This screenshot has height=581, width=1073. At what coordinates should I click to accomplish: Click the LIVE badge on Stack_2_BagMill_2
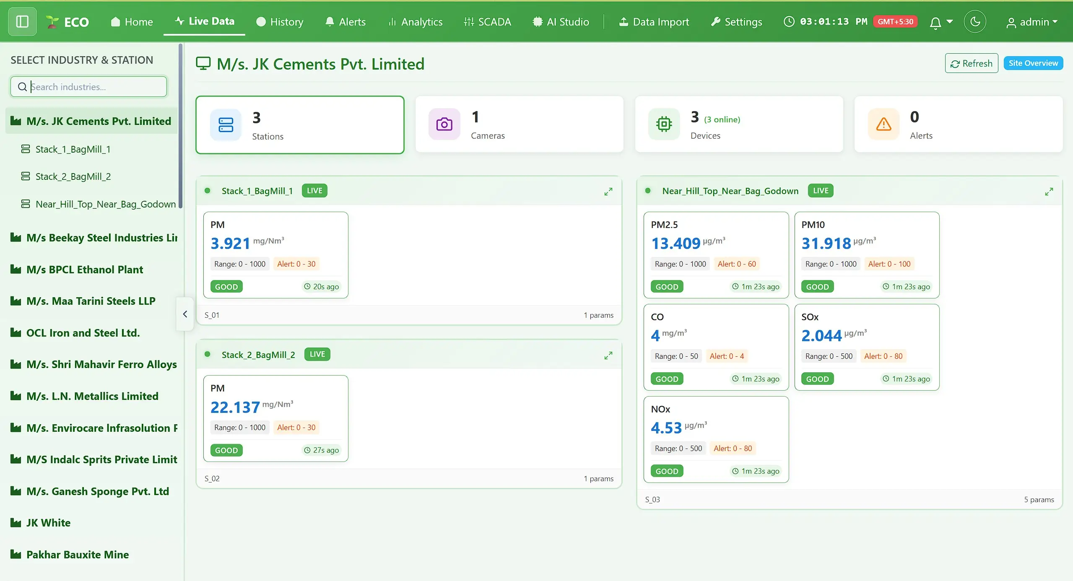[317, 354]
